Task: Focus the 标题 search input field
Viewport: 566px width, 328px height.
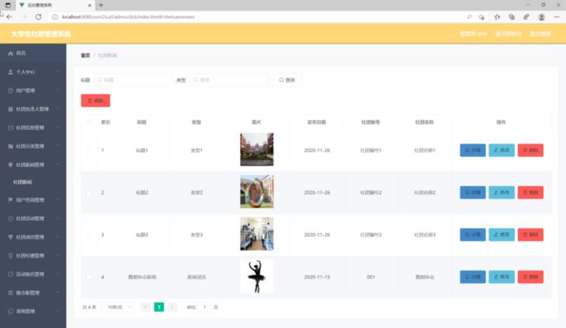Action: [x=133, y=80]
